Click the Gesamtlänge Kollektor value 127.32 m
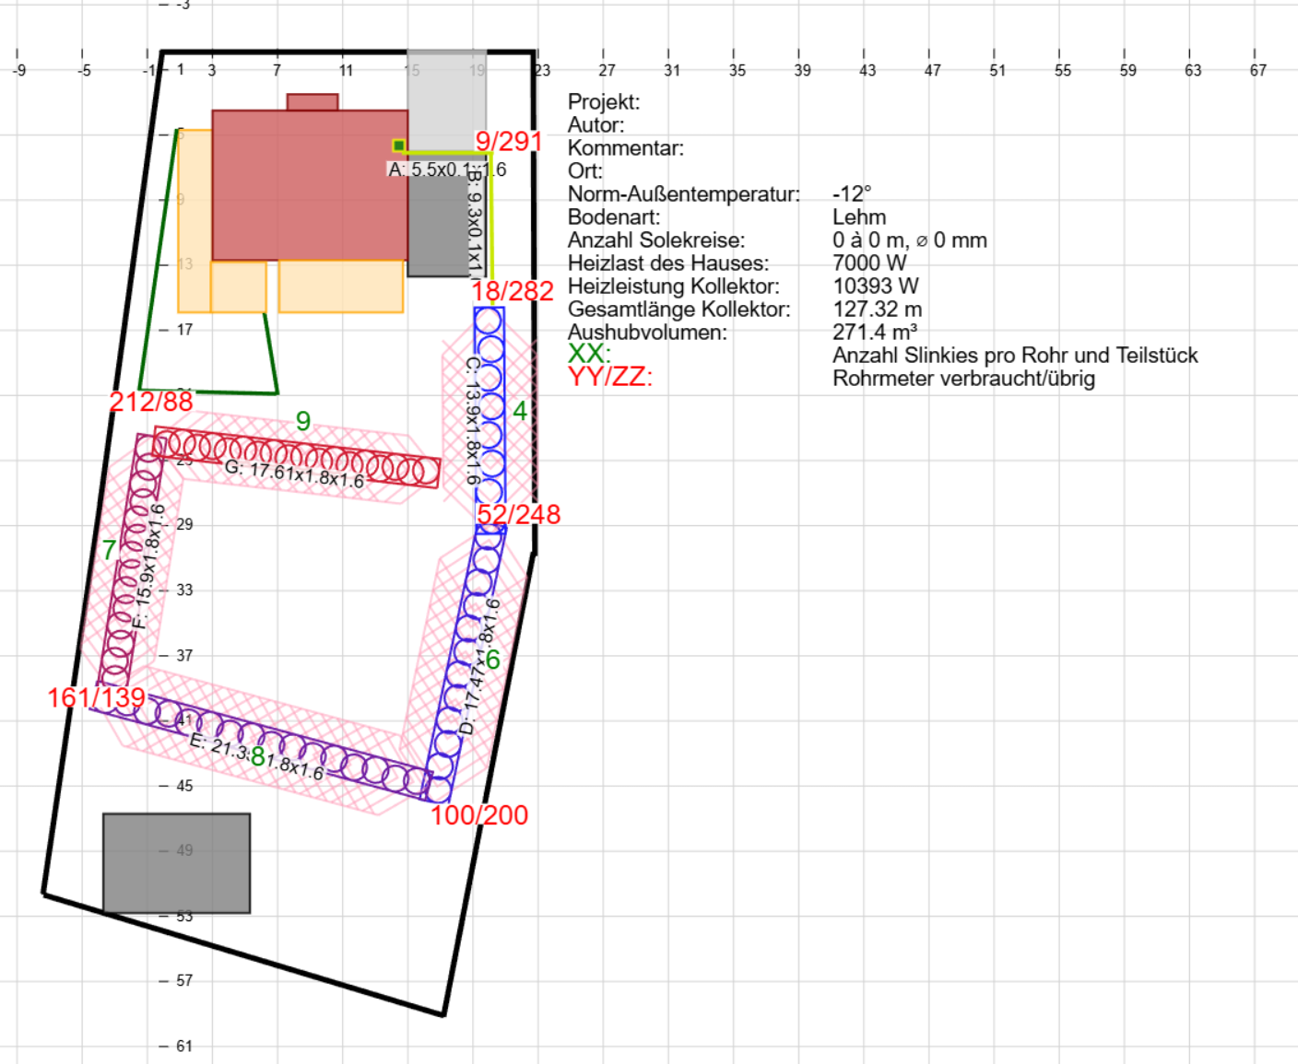Image resolution: width=1298 pixels, height=1064 pixels. (x=877, y=310)
